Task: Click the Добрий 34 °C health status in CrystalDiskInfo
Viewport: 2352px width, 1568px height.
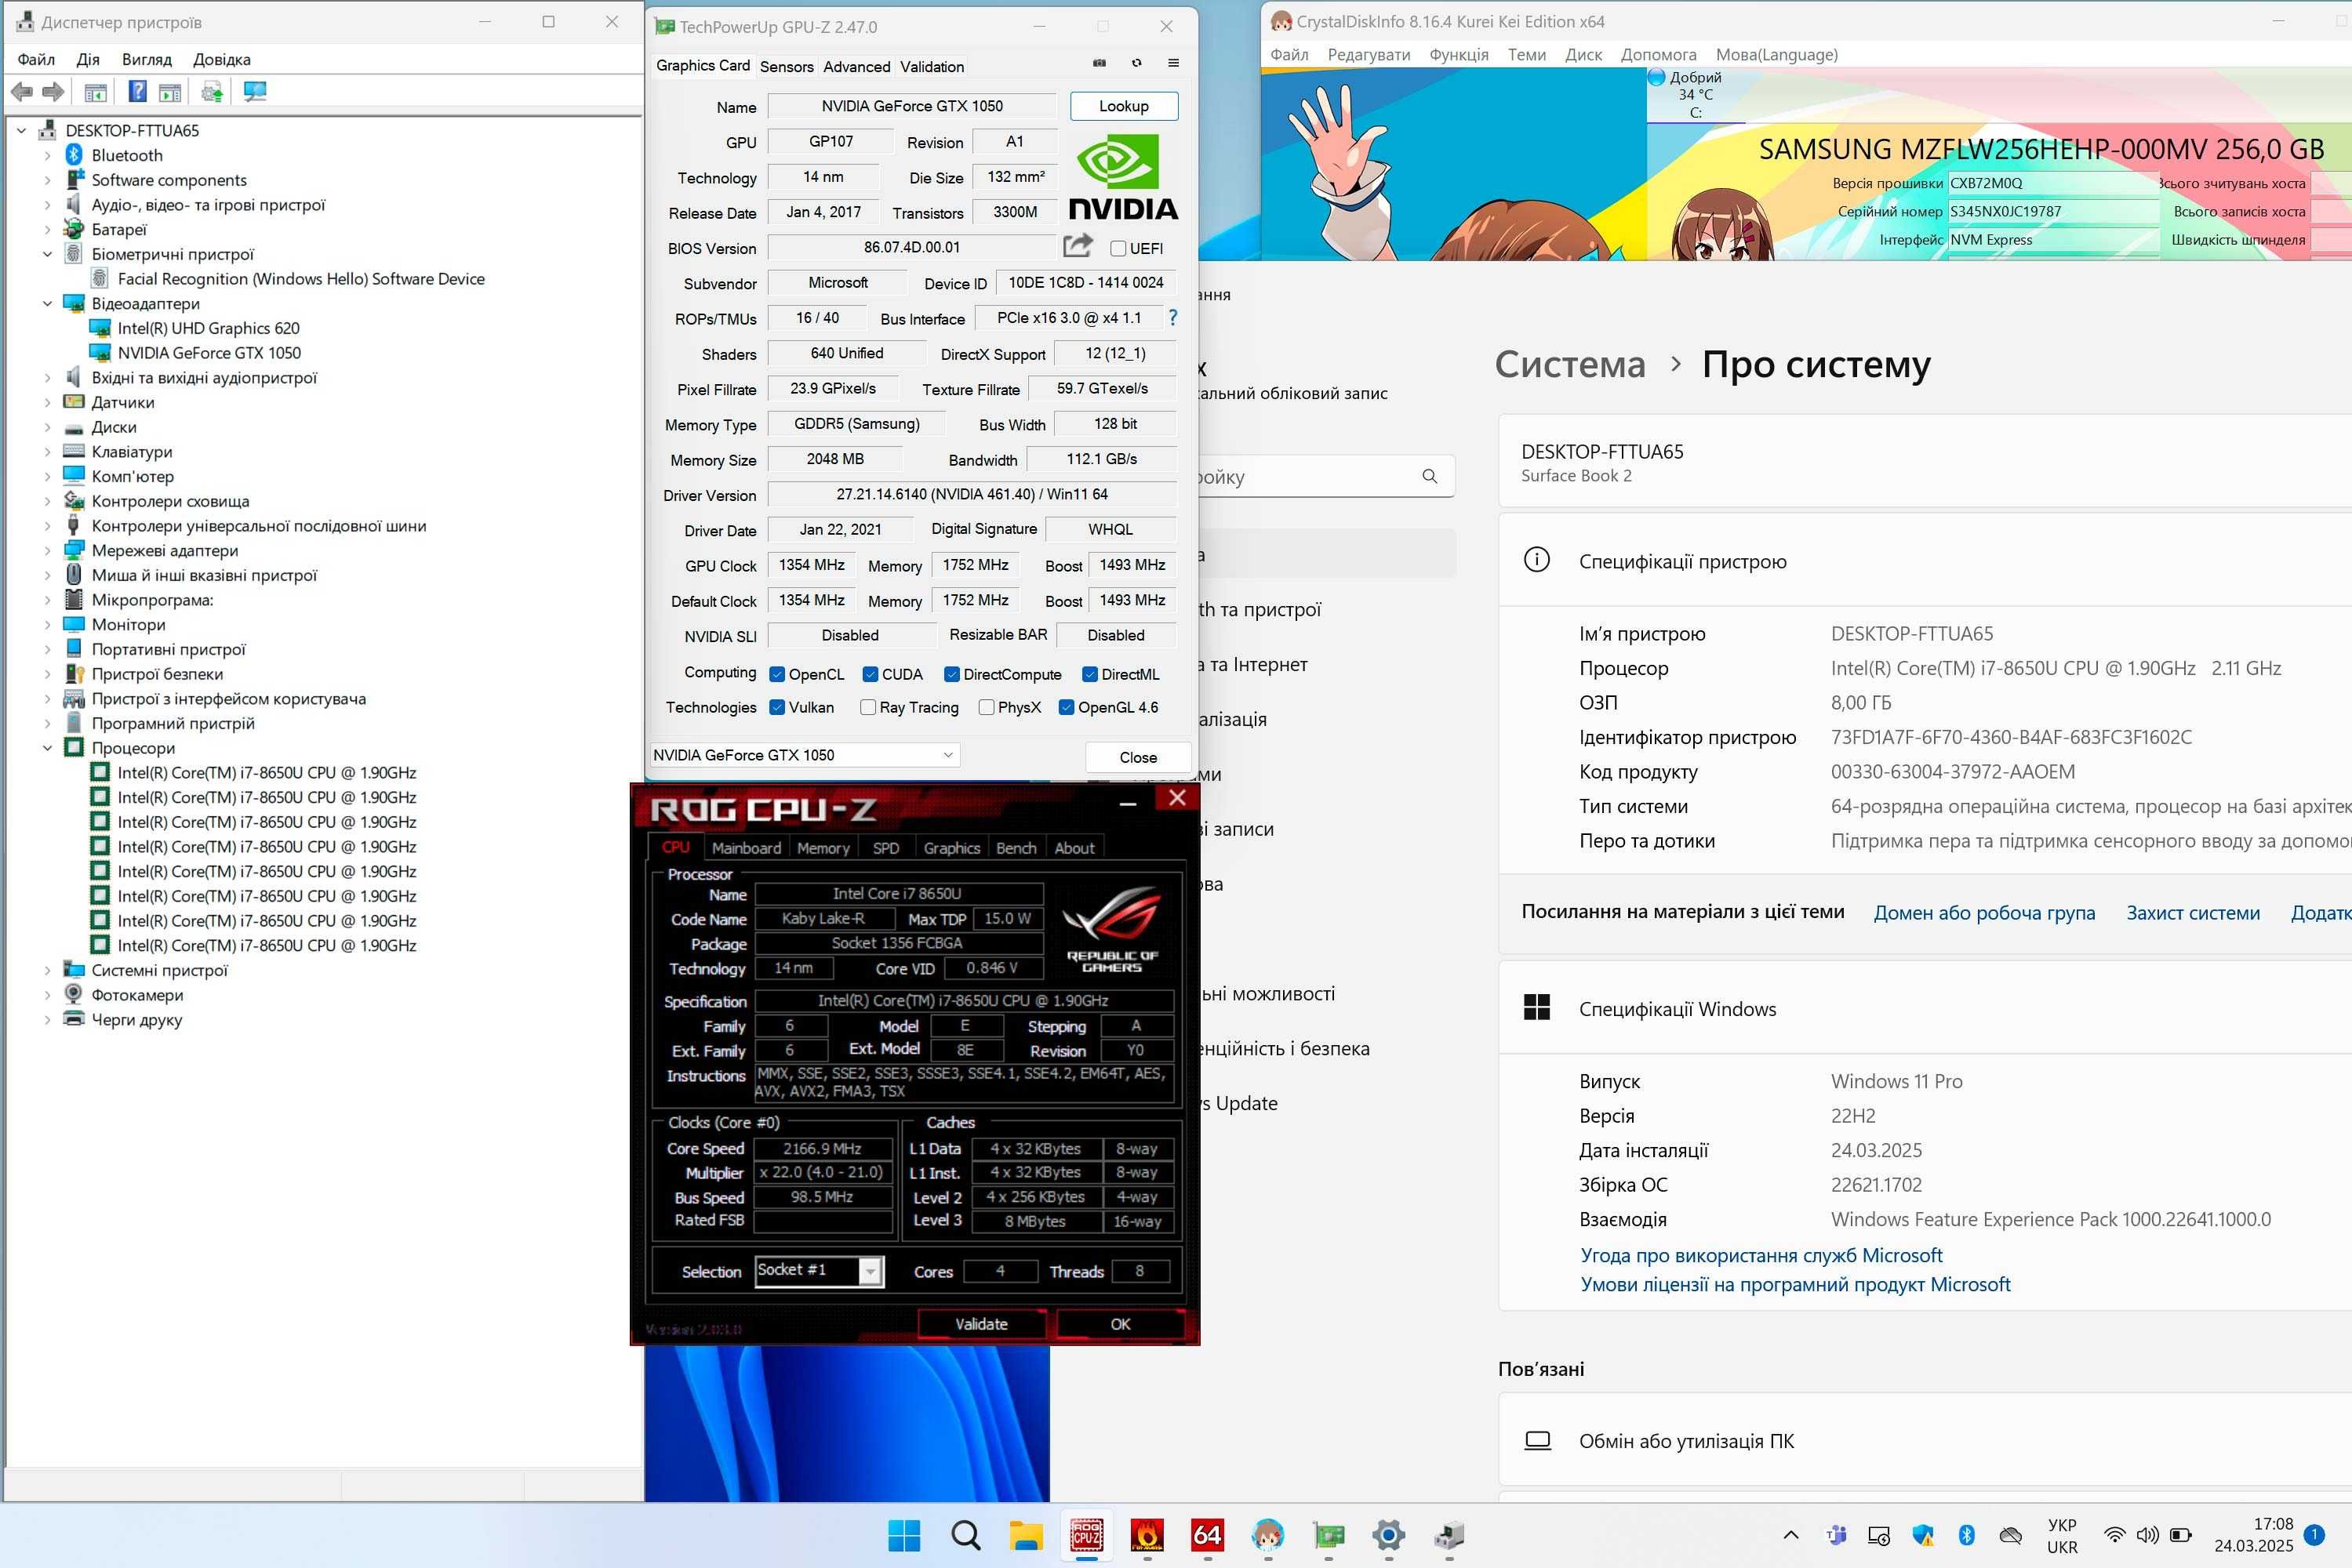Action: coord(1696,95)
